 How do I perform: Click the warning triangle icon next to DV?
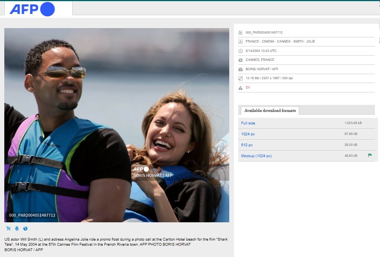pos(241,88)
